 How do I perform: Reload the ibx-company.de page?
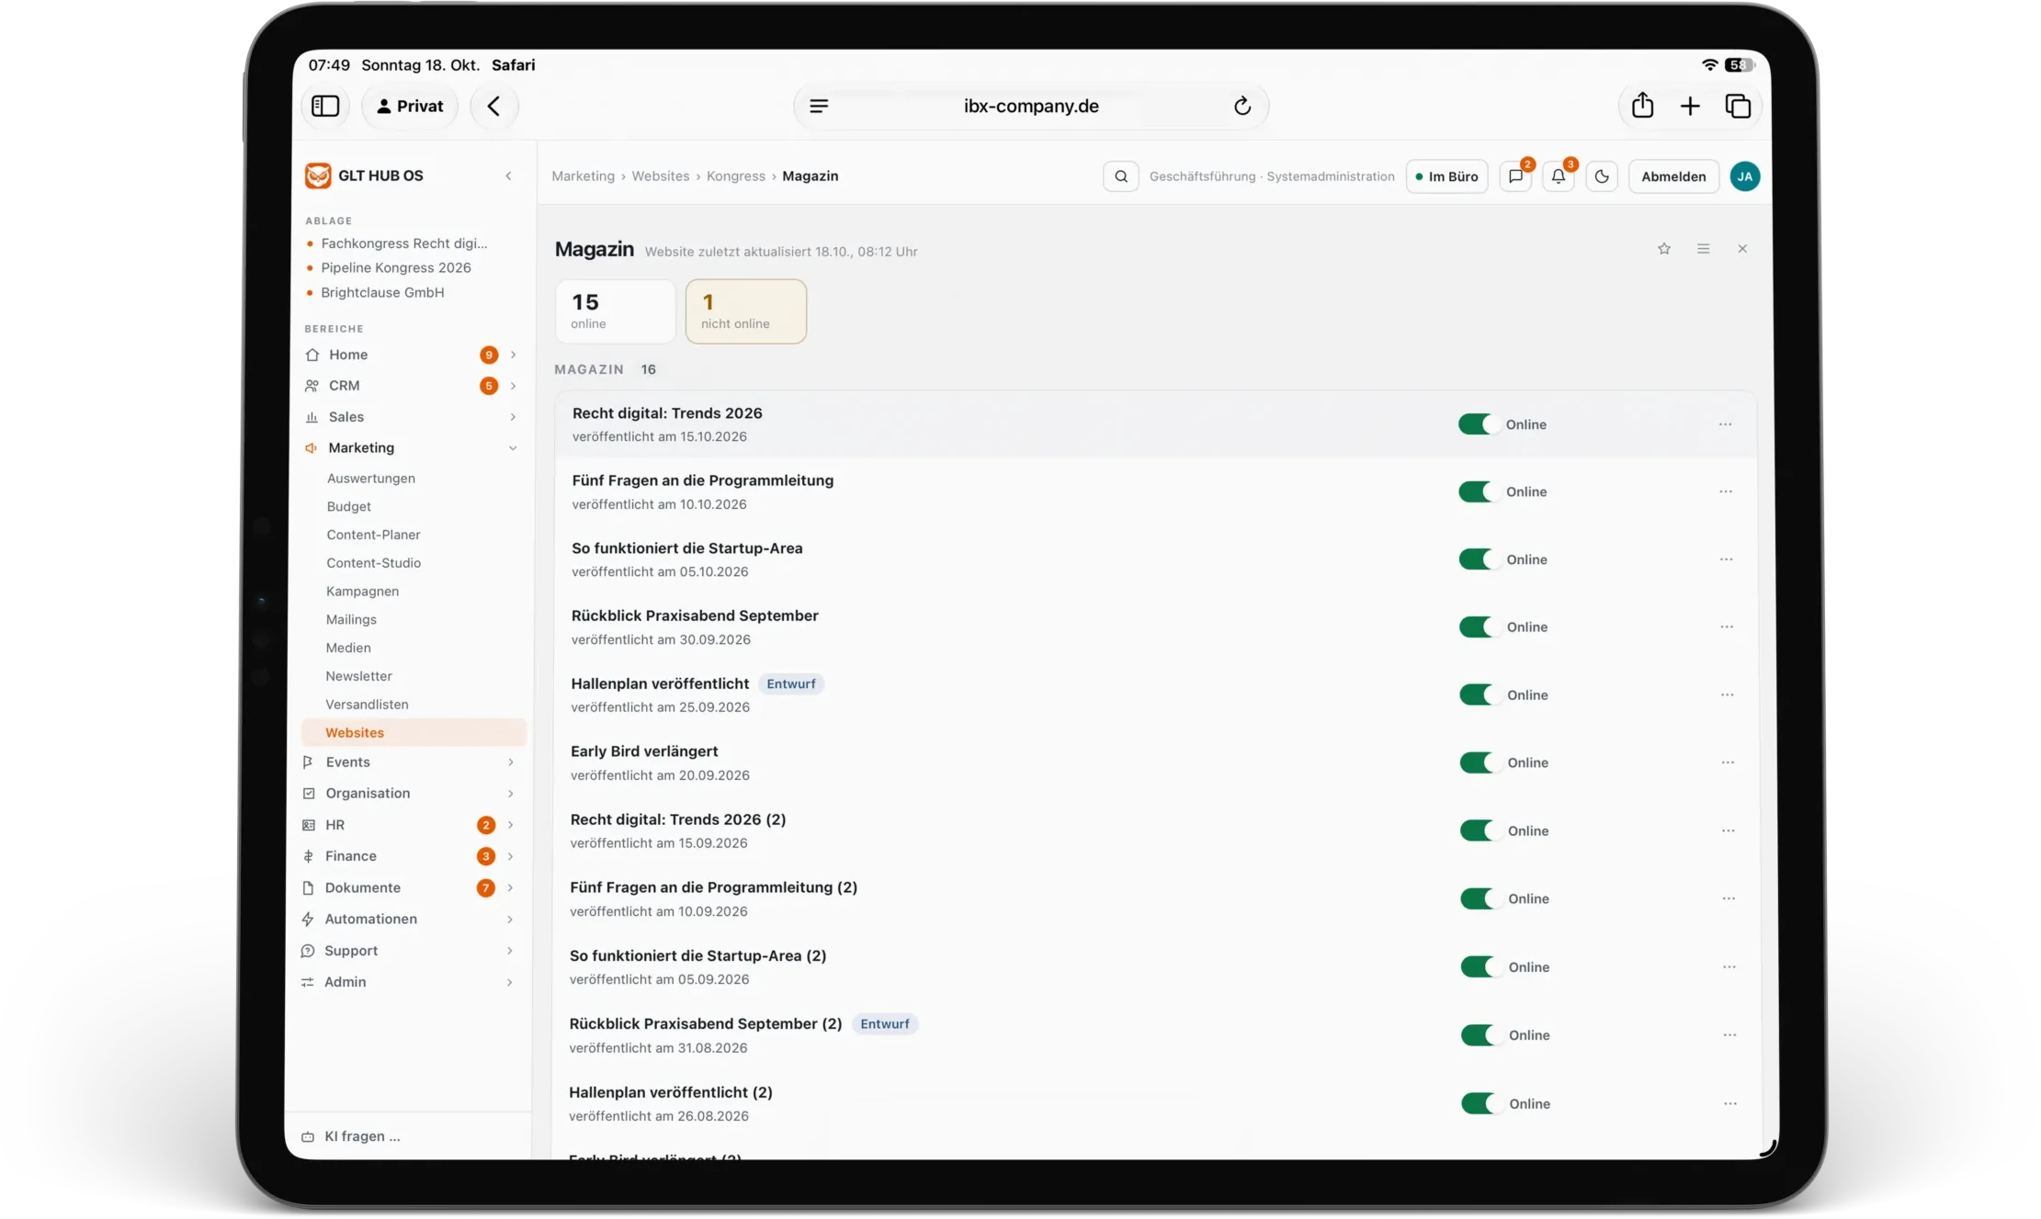click(1242, 107)
